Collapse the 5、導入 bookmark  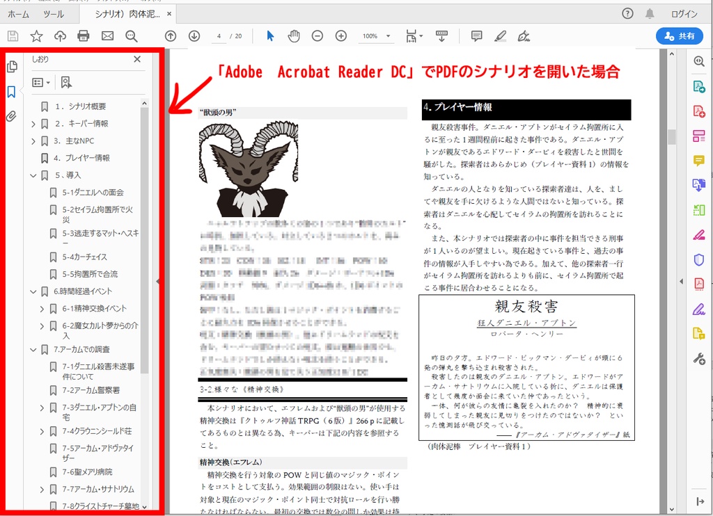(33, 175)
